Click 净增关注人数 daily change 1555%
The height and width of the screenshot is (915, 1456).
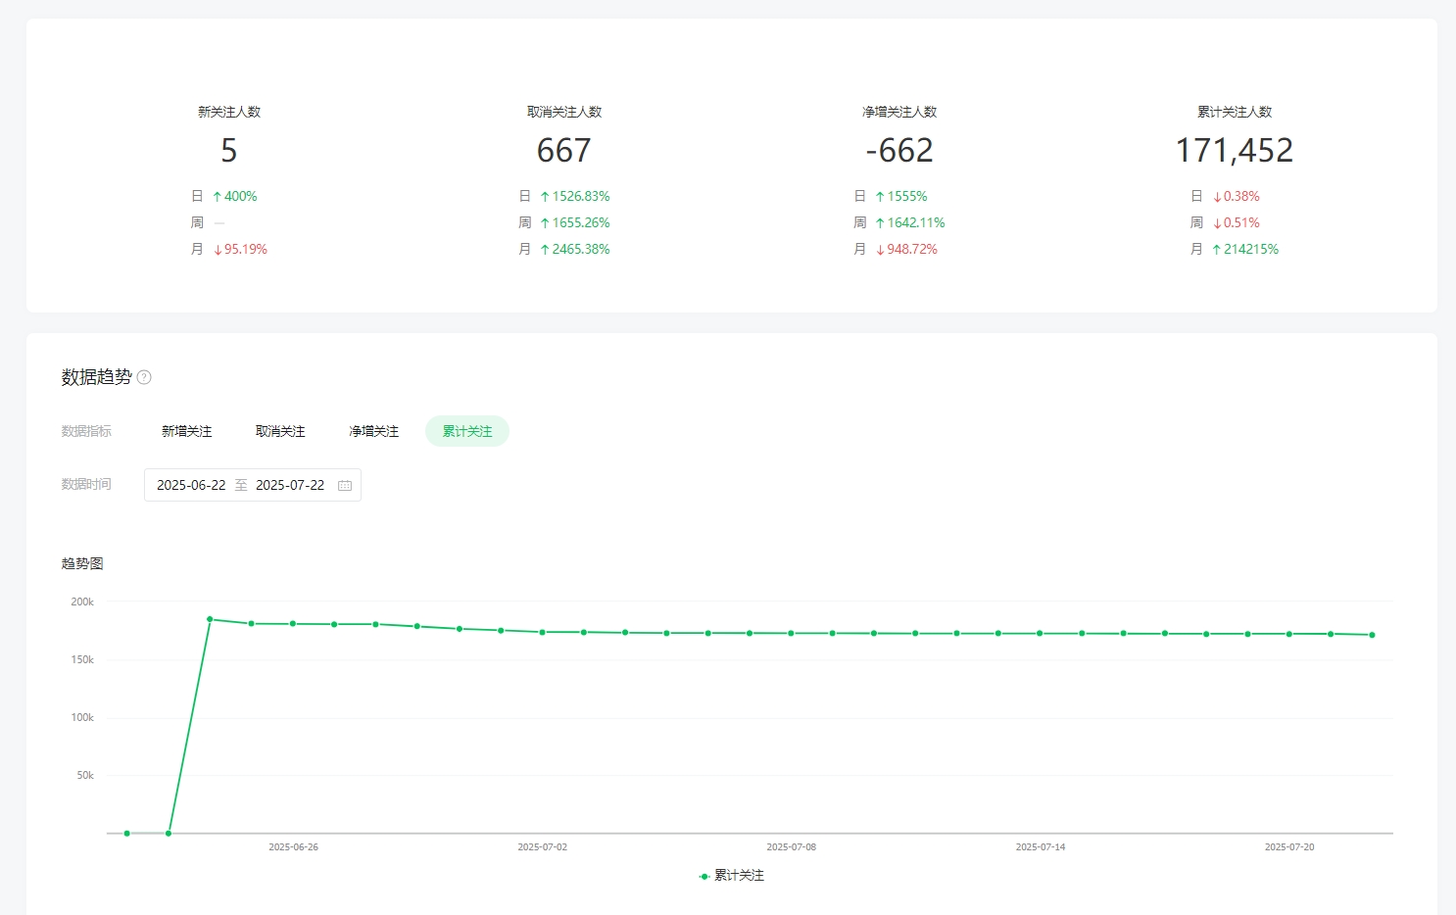pos(901,197)
